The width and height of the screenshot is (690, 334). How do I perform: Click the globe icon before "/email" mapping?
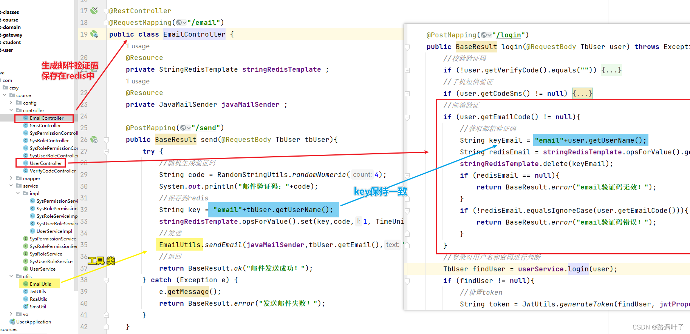(179, 23)
